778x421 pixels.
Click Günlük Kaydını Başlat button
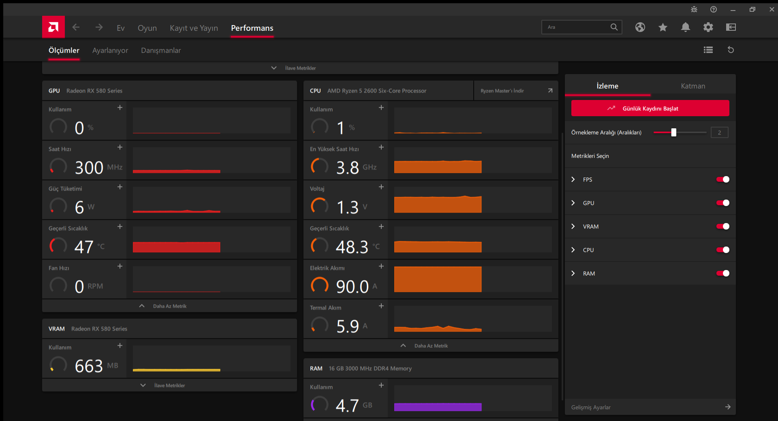coord(650,108)
